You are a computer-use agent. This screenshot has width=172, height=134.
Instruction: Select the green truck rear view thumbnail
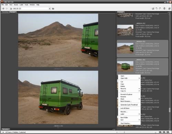click(x=125, y=66)
